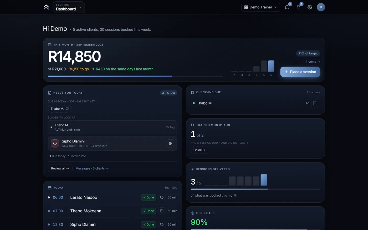Open notifications bell icon
The height and width of the screenshot is (230, 368).
(x=299, y=7)
